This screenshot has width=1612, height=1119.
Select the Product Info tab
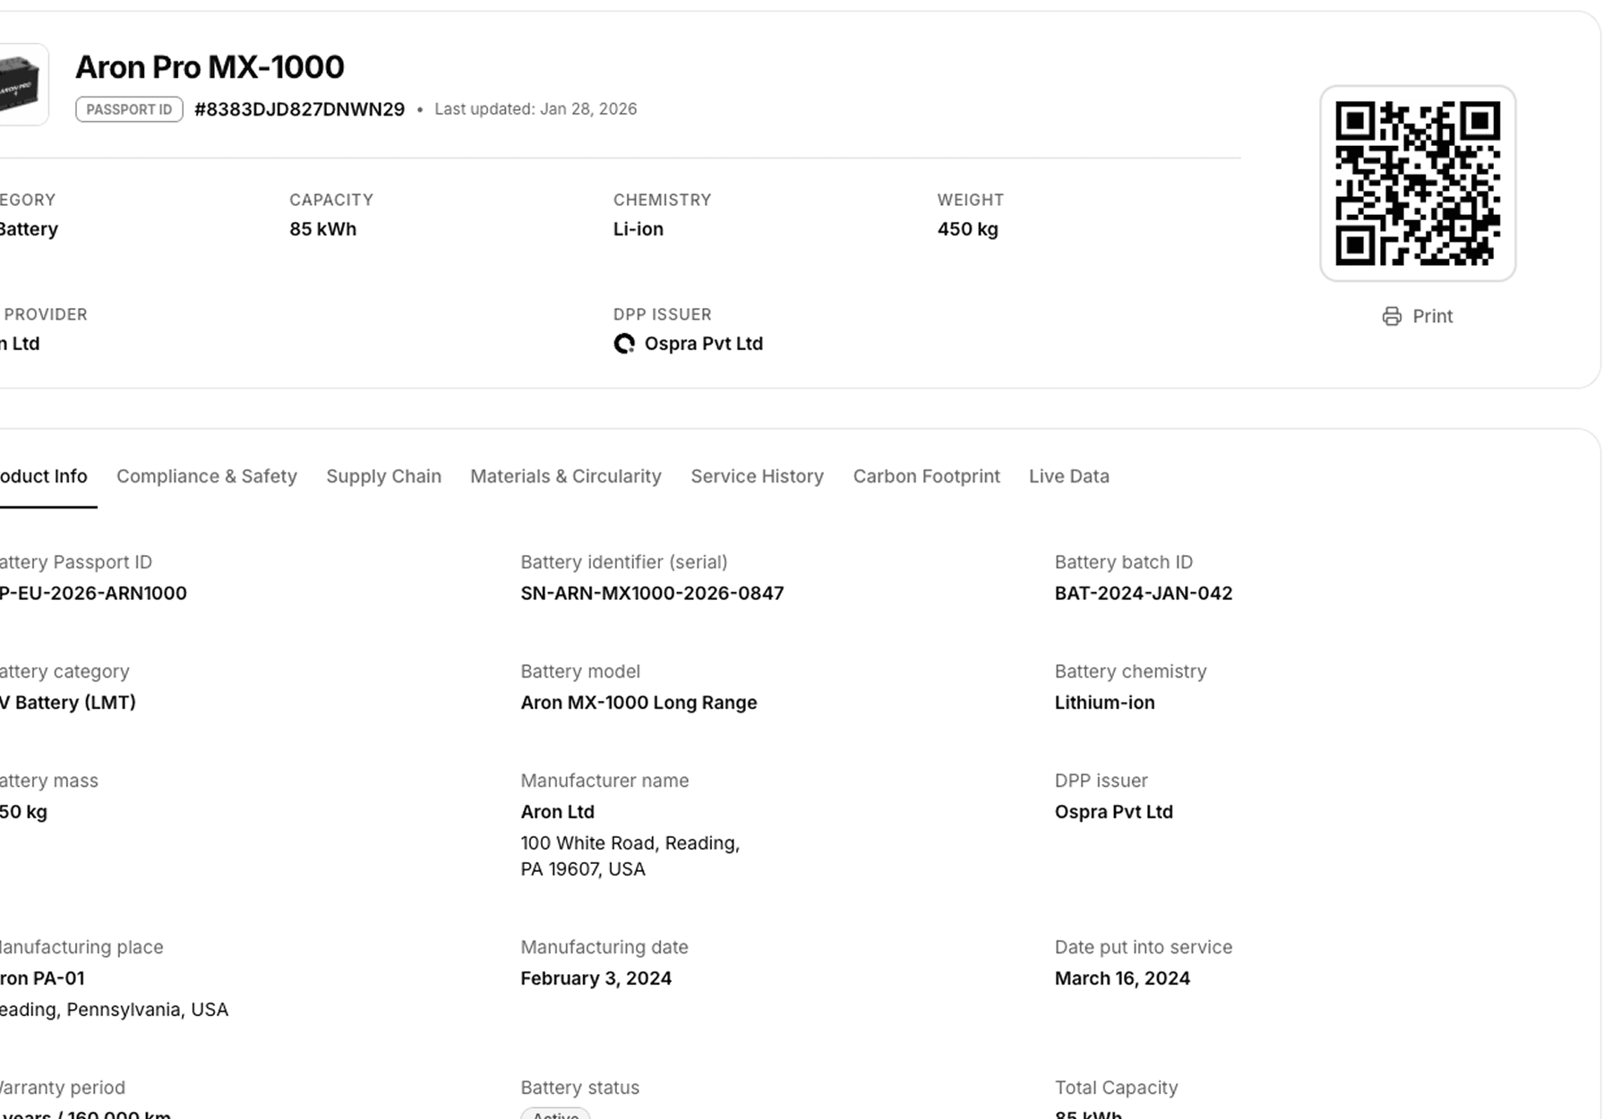point(43,476)
